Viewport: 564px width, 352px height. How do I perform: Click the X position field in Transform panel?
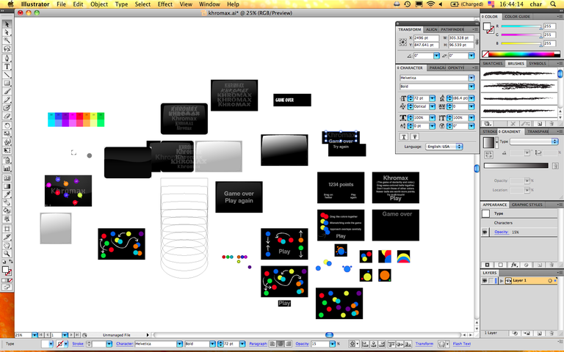click(x=426, y=37)
